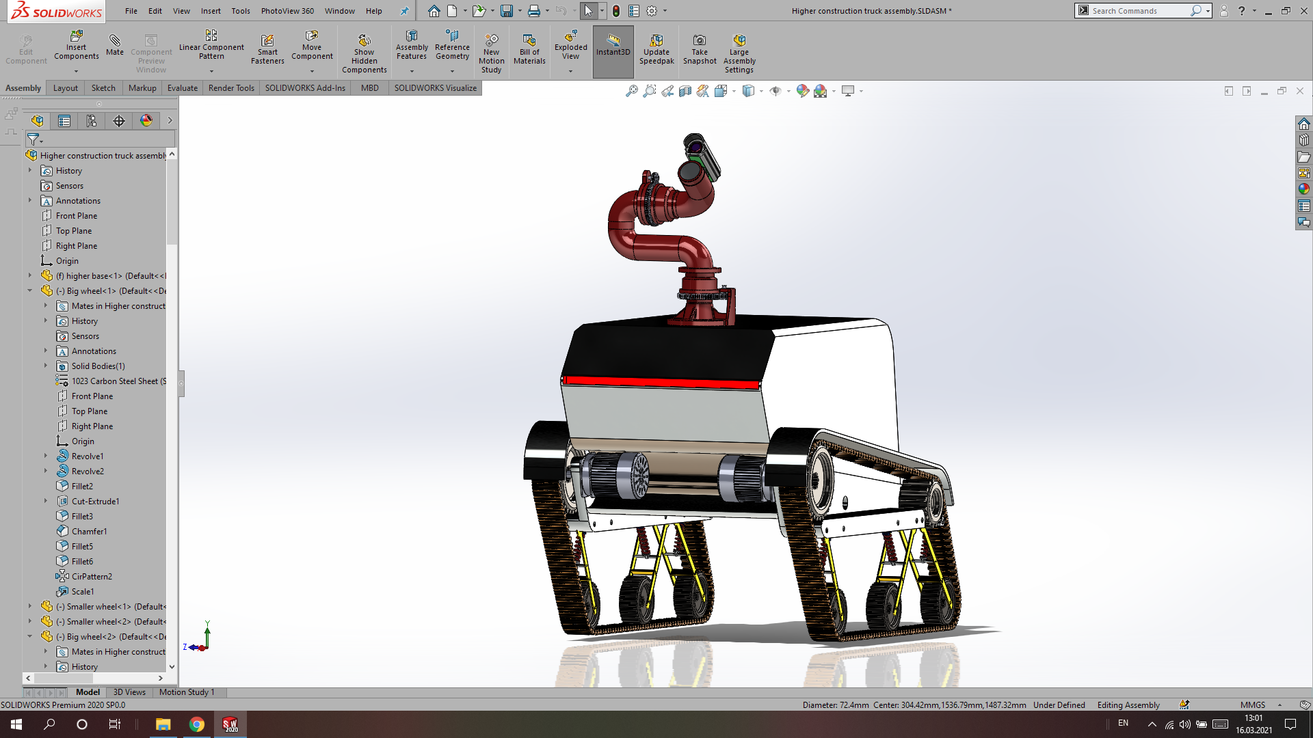
Task: Open the ConfigurationManager panel tab
Action: [x=92, y=121]
